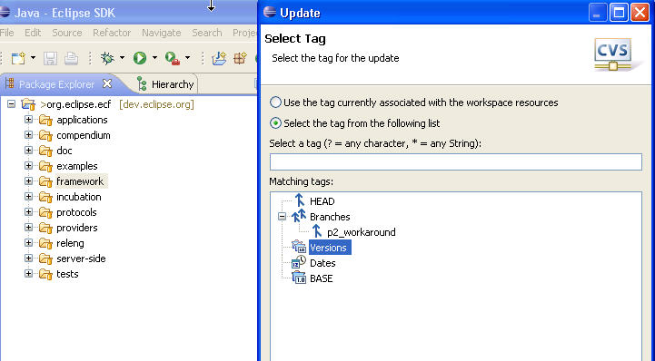The image size is (655, 361).
Task: Collapse the org.eclipse.ecf project node
Action: [x=11, y=103]
